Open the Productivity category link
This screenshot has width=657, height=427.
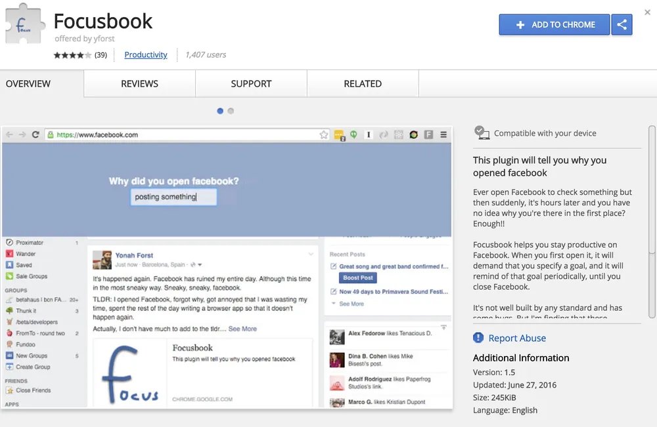(145, 55)
